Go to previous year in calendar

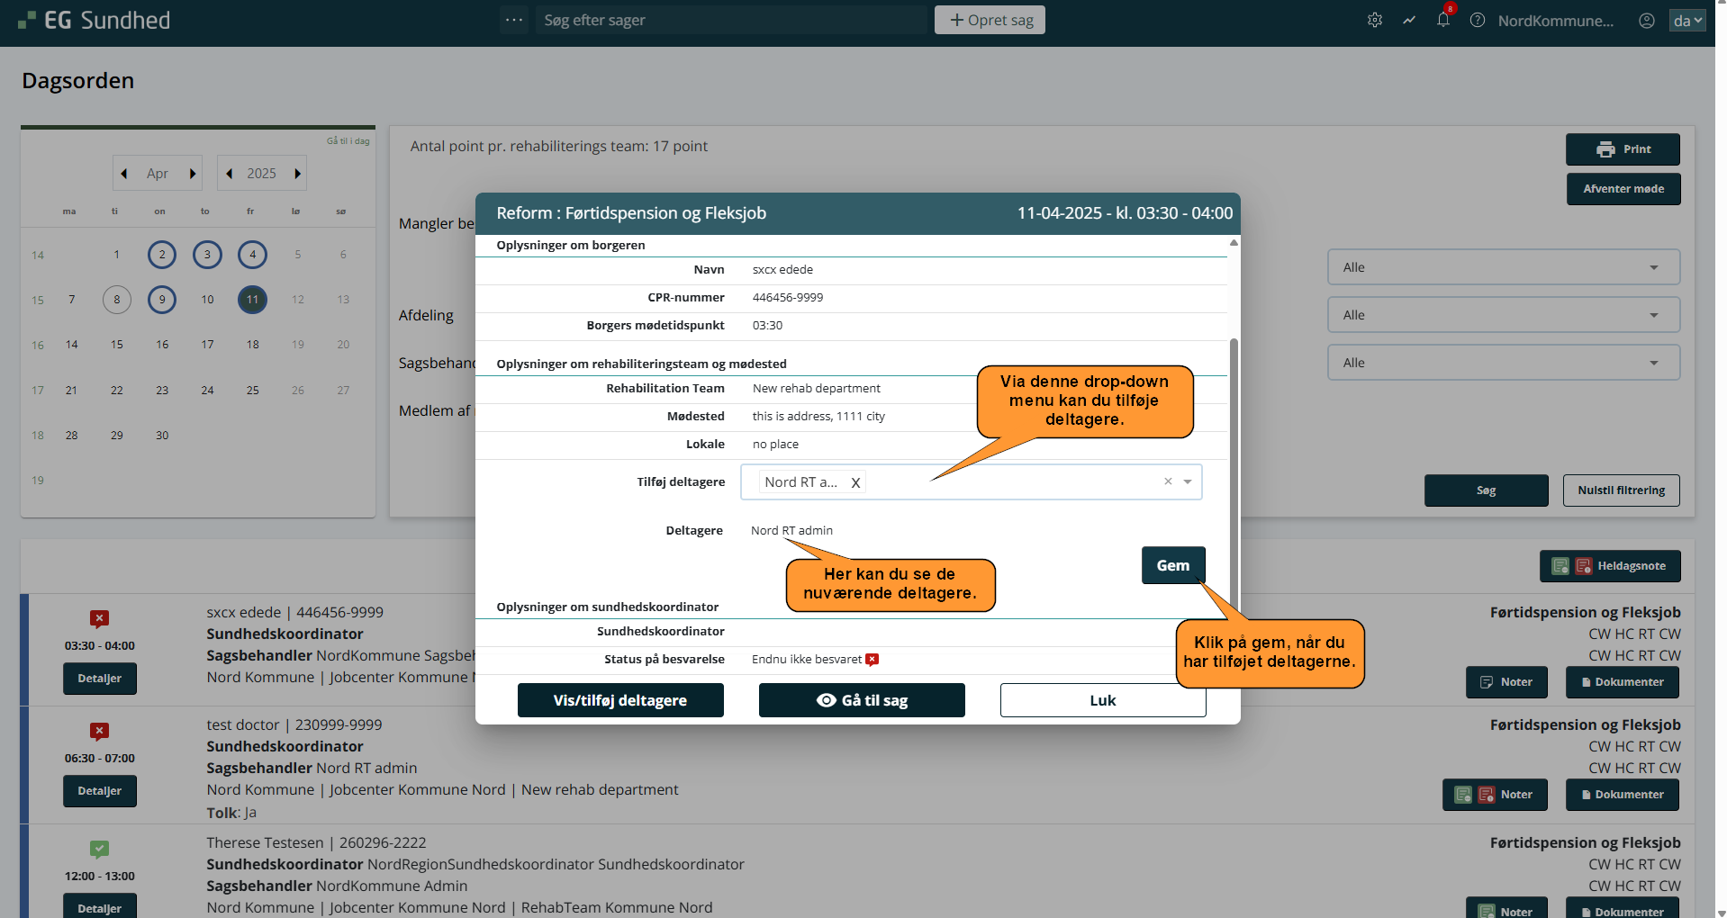230,174
